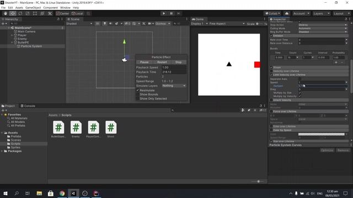
Task: Toggle the Shape module checkbox
Action: click(271, 67)
